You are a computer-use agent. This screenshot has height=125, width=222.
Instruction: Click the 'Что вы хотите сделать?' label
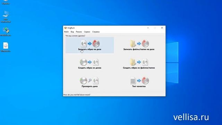coord(75,36)
